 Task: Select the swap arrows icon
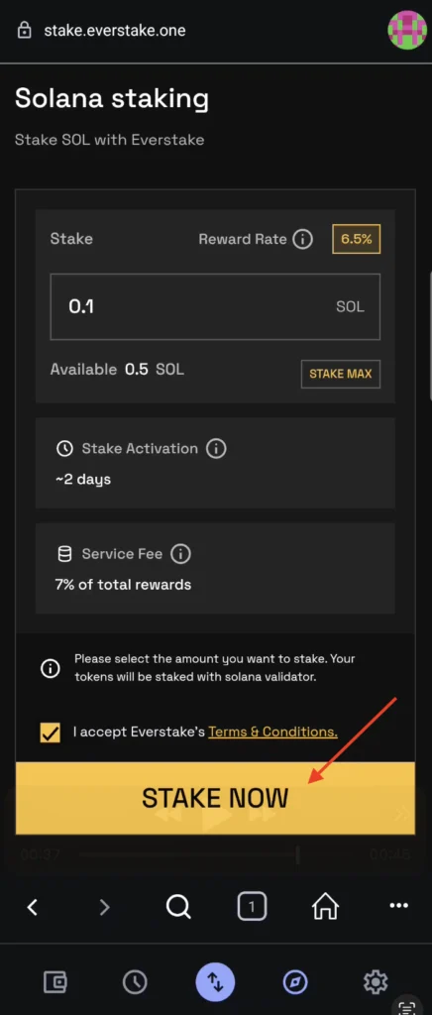point(215,982)
